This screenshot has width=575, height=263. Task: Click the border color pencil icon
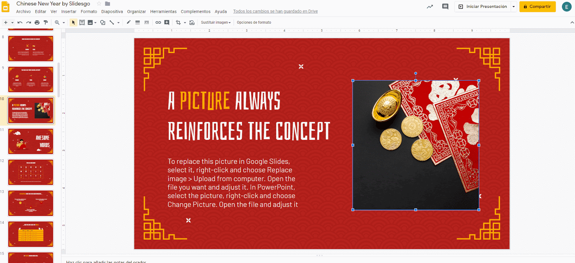[x=129, y=22]
